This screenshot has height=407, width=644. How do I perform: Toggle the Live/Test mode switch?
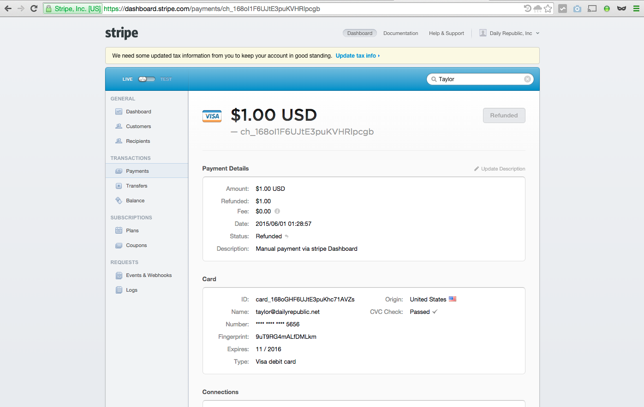(147, 79)
